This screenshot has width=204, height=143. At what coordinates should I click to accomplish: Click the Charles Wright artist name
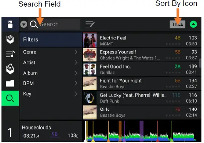click(x=130, y=58)
